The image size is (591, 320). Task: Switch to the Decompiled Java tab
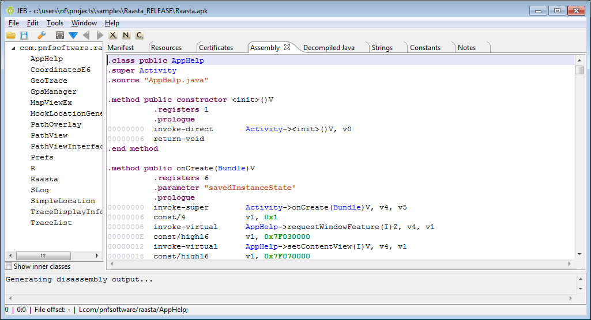329,48
